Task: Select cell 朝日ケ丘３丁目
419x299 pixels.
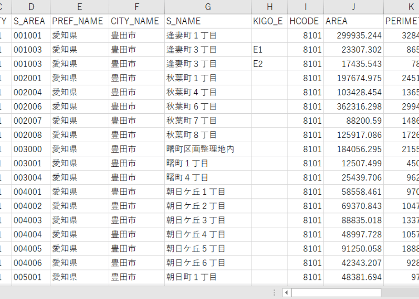Action: click(x=208, y=220)
